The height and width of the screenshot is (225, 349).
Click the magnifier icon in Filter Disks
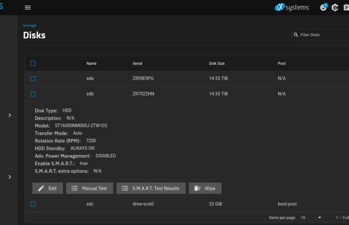coord(296,35)
